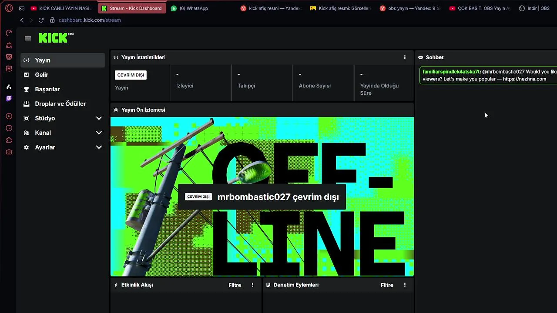Viewport: 557px width, 313px height.
Task: Open Filtre in the Denetim Eylemleri panel
Action: tap(387, 285)
